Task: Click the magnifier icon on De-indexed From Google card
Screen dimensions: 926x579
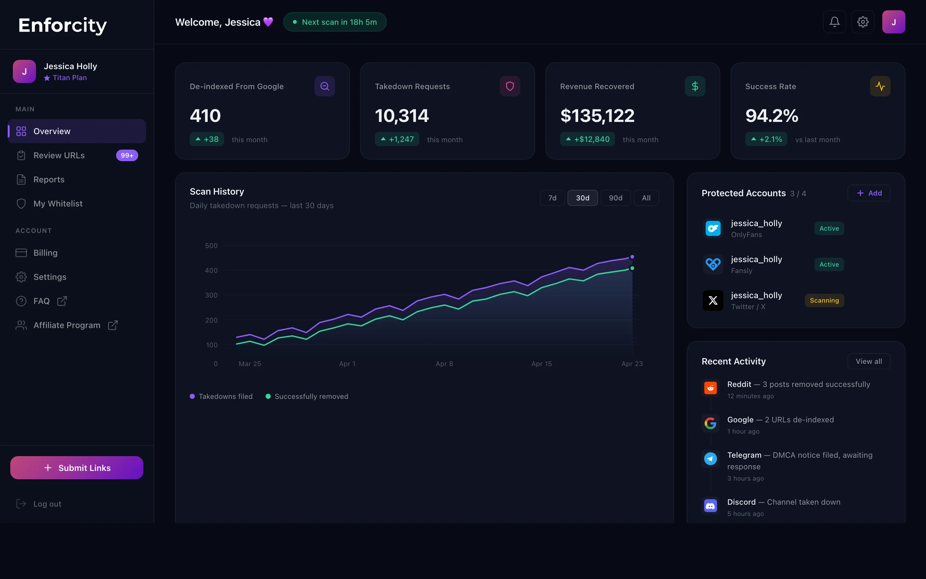Action: point(324,86)
